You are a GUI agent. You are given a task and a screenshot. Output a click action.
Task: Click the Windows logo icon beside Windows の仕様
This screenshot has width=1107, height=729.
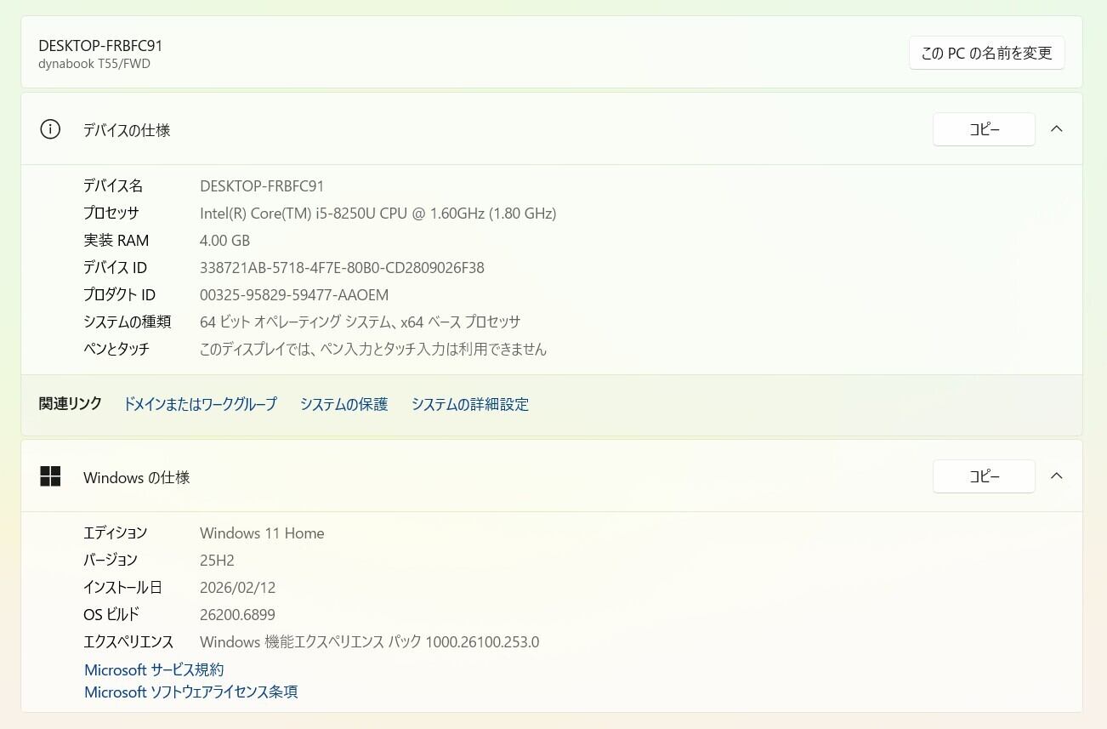(x=50, y=476)
